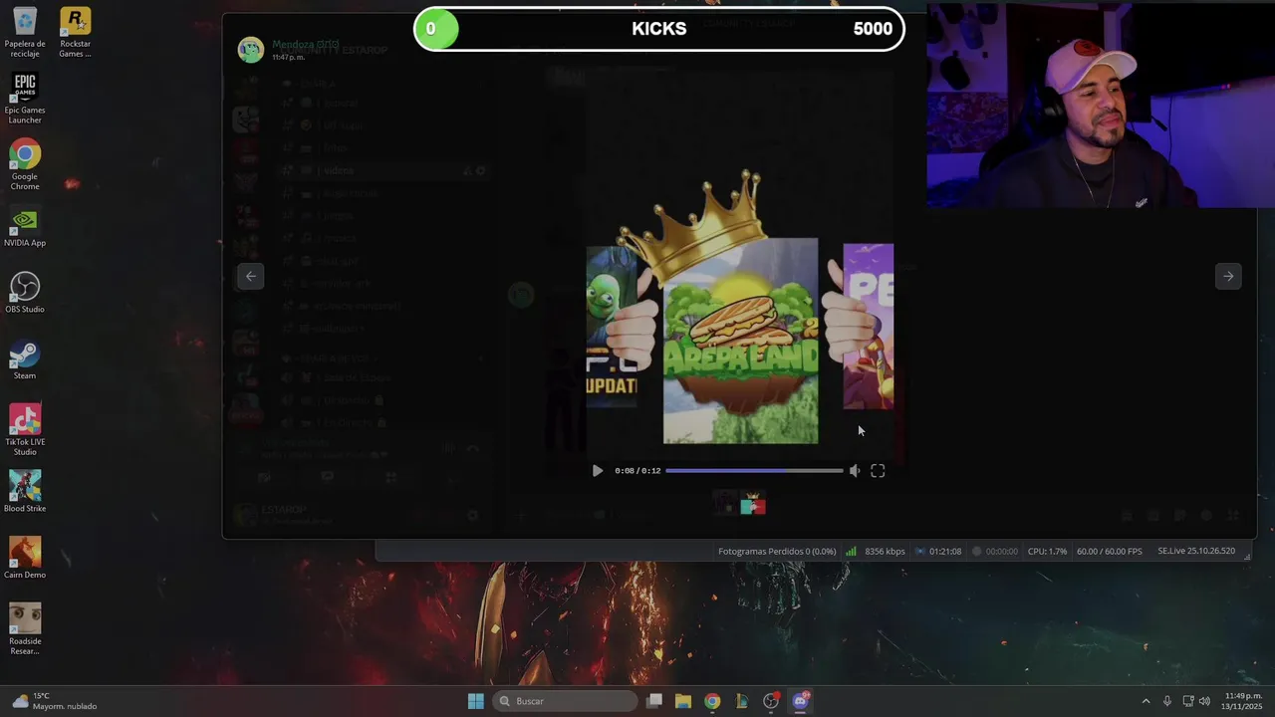
Task: Select Roadside Research desktop shortcut
Action: 25,629
